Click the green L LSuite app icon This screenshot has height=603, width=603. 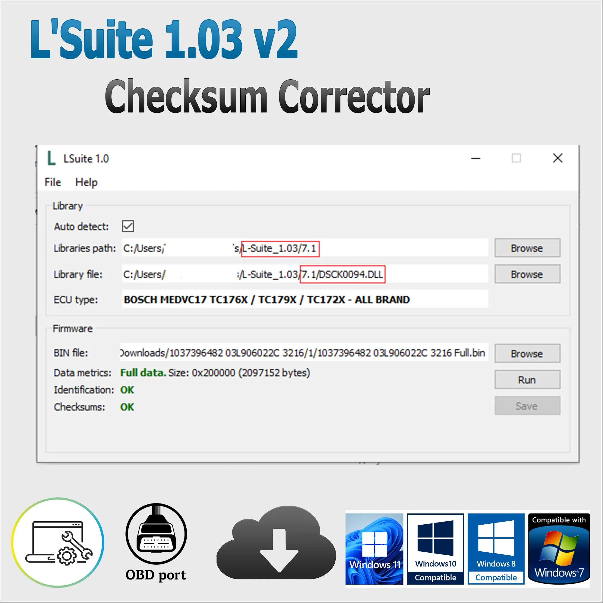pyautogui.click(x=51, y=158)
